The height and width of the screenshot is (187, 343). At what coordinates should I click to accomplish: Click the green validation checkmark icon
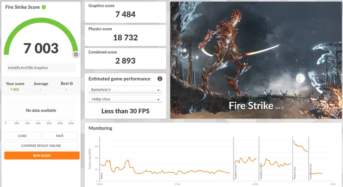point(44,7)
